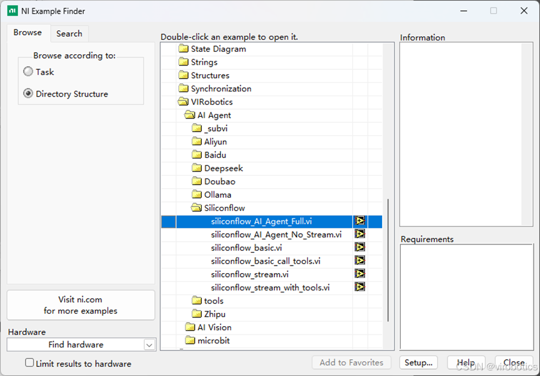The height and width of the screenshot is (376, 540).
Task: Select the Deepseek tree label
Action: point(223,168)
